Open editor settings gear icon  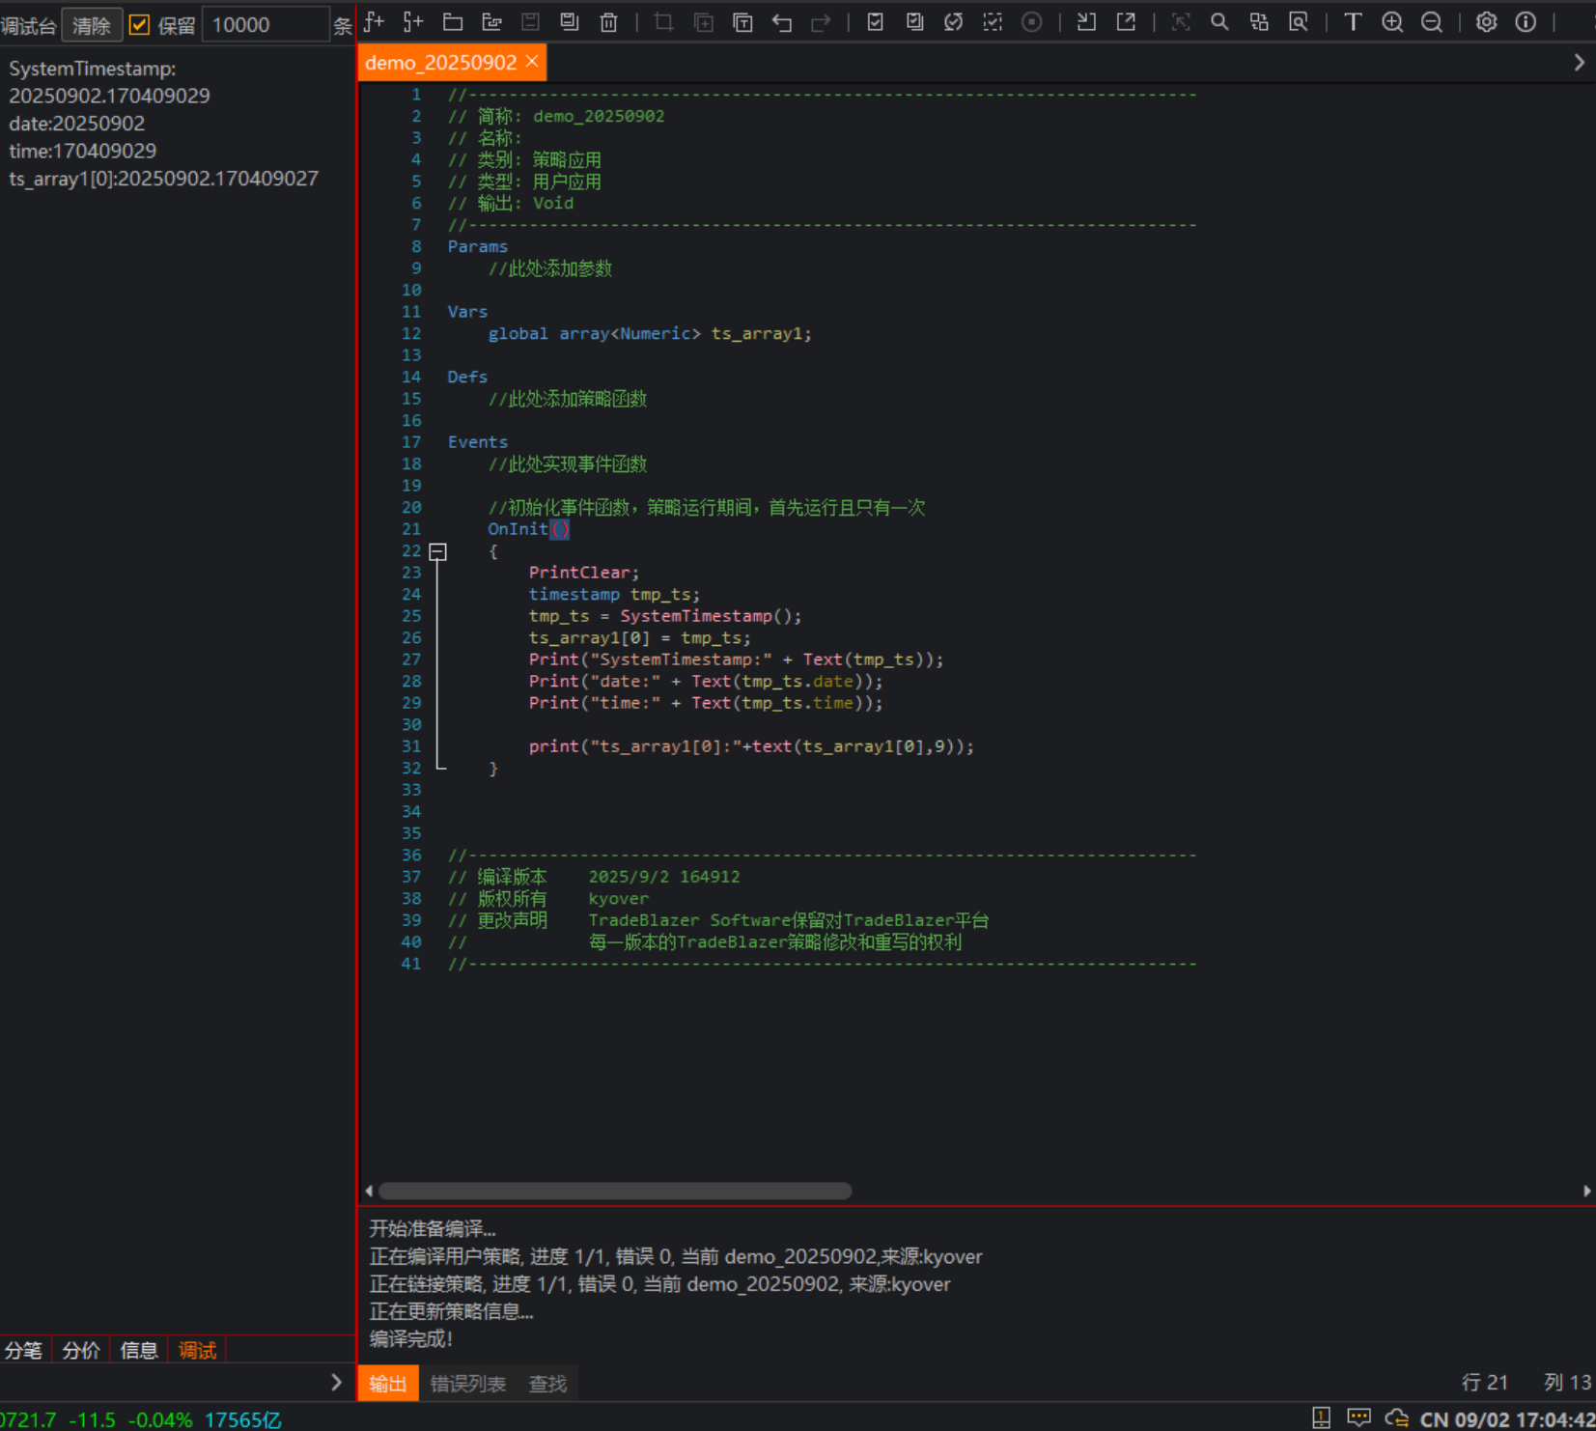pyautogui.click(x=1486, y=22)
